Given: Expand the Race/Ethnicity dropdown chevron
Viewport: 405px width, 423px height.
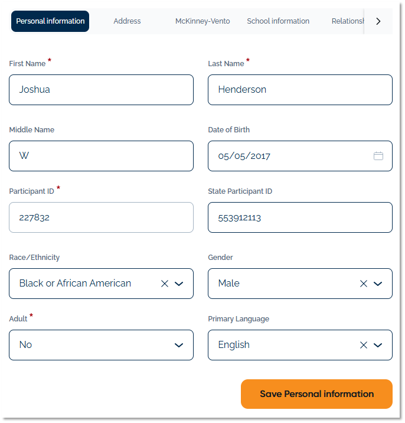Looking at the screenshot, I should pos(179,284).
